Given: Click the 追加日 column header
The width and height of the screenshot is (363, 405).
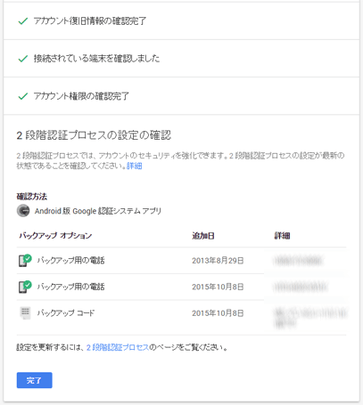Looking at the screenshot, I should pyautogui.click(x=203, y=236).
